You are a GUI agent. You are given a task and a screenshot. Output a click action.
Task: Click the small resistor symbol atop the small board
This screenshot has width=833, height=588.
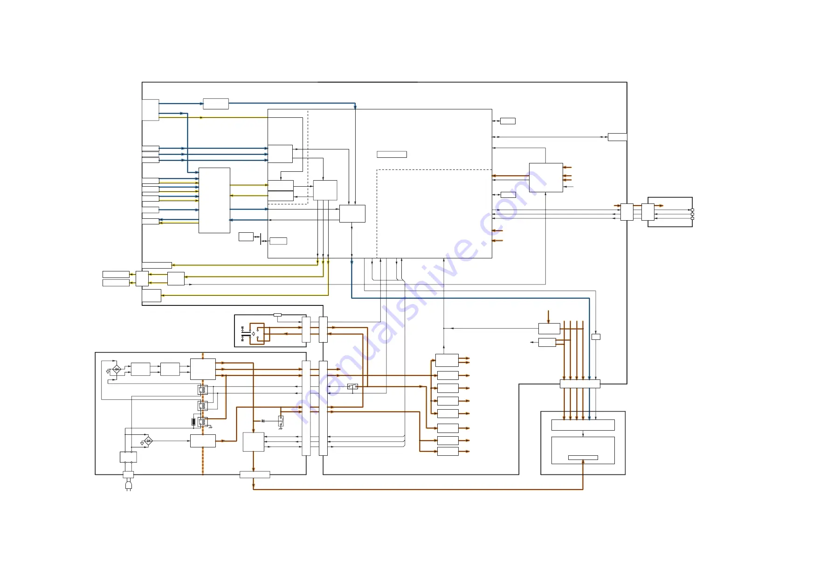[x=277, y=315]
